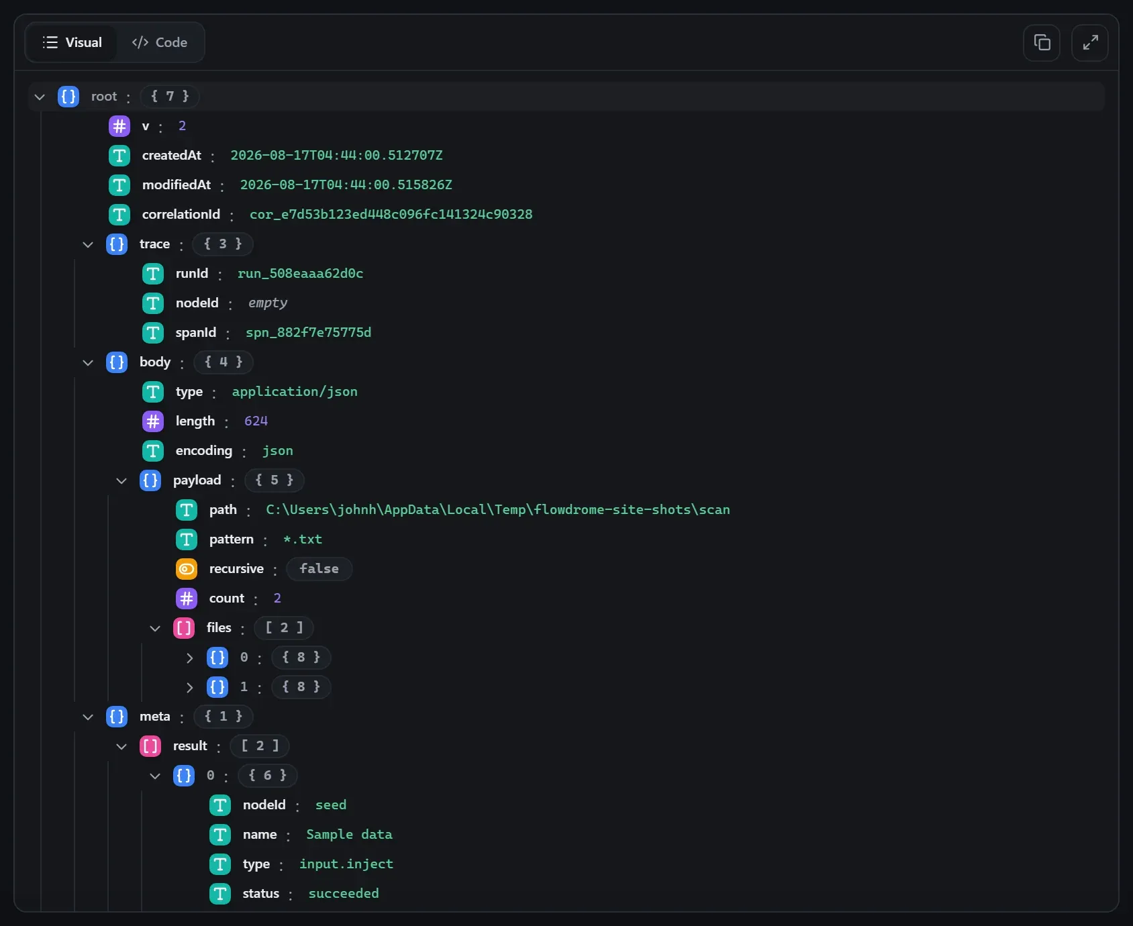The height and width of the screenshot is (926, 1133).
Task: Click the text icon beside modifiedAt
Action: coord(119,185)
